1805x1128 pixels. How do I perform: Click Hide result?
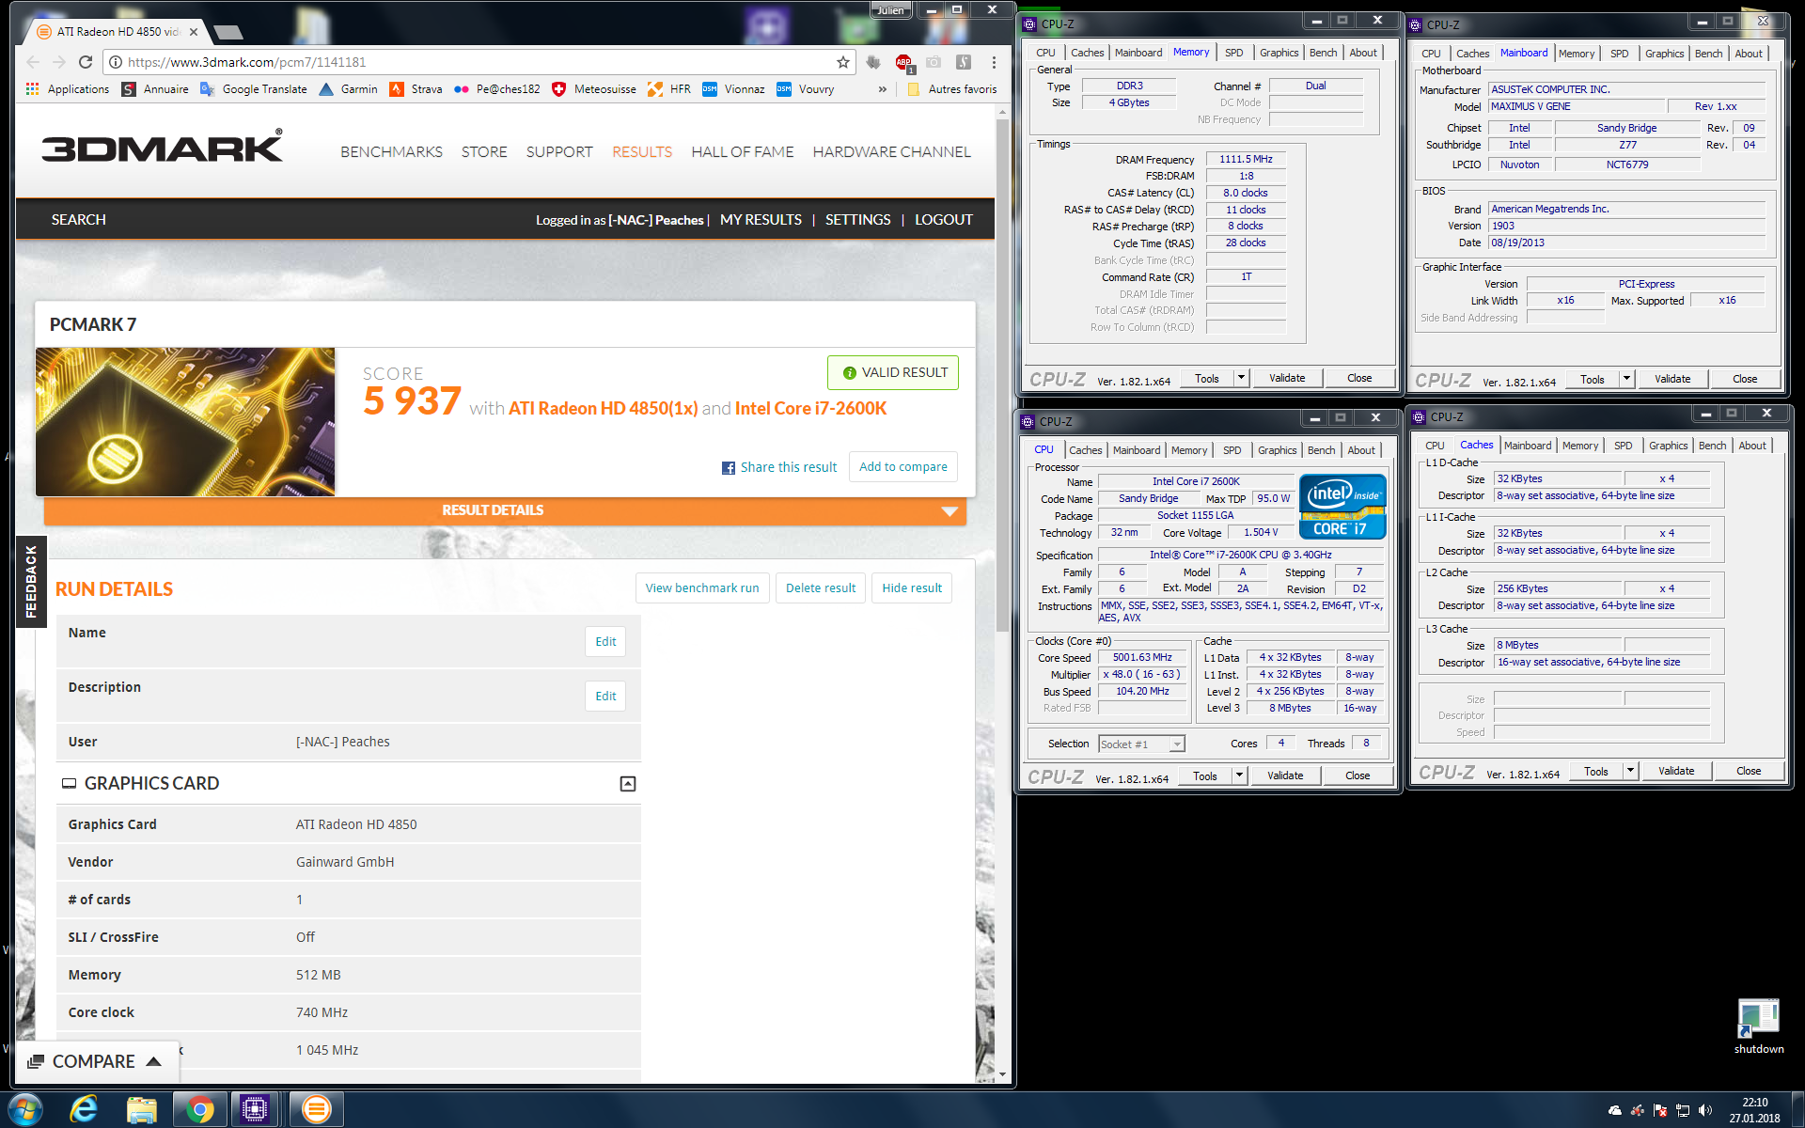[x=912, y=588]
